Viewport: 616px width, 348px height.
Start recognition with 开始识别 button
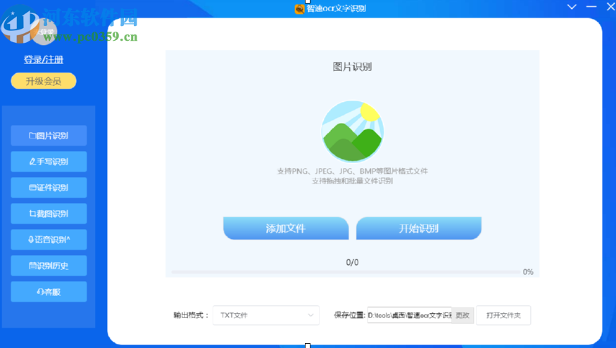point(419,228)
